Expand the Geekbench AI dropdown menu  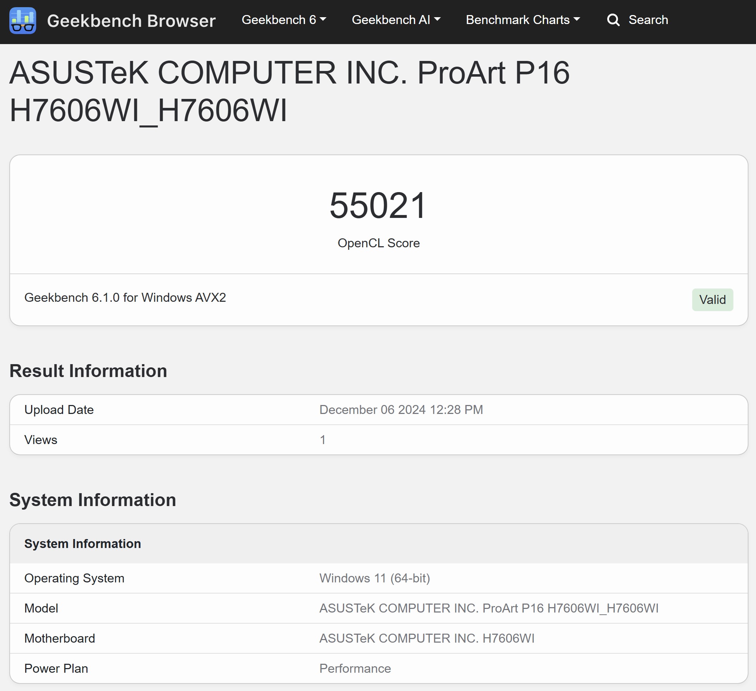pyautogui.click(x=396, y=20)
